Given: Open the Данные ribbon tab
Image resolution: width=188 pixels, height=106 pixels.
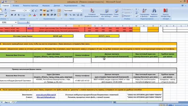Looking at the screenshot, I should point(57,6).
